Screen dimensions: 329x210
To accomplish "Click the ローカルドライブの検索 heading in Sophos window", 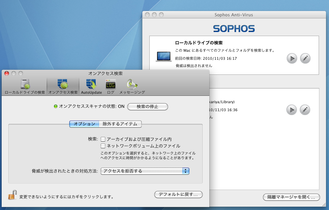I will [199, 43].
